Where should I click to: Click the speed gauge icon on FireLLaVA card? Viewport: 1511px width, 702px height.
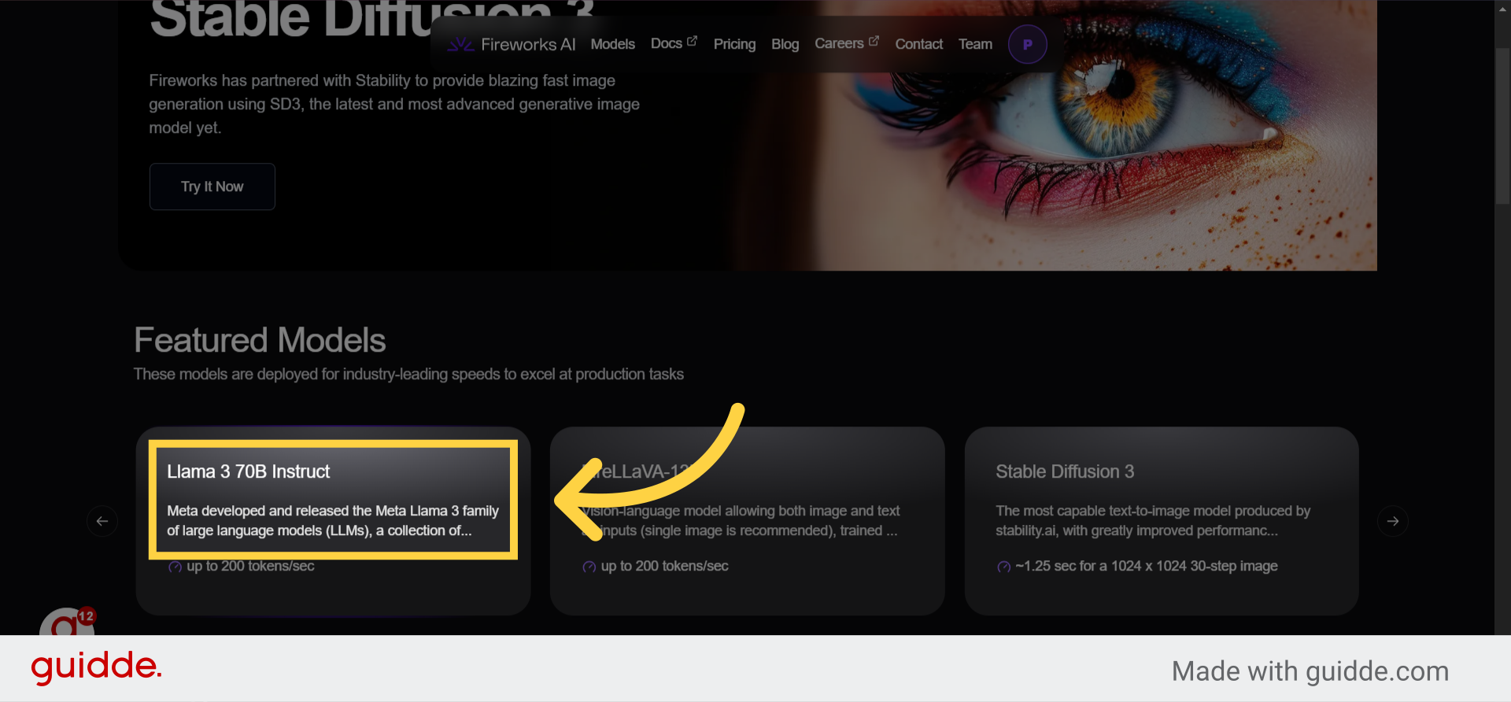(589, 567)
